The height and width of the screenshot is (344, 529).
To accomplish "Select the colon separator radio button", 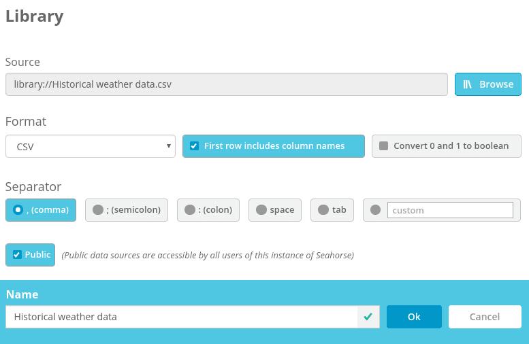I will [x=190, y=210].
